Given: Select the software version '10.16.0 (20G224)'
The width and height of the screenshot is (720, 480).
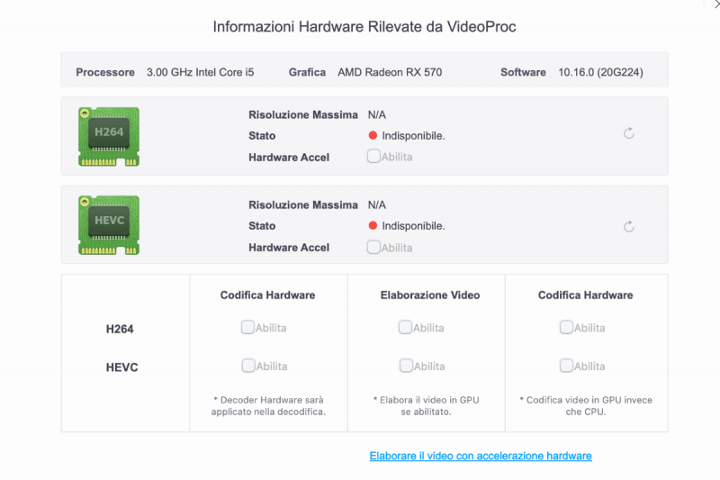Looking at the screenshot, I should point(600,72).
